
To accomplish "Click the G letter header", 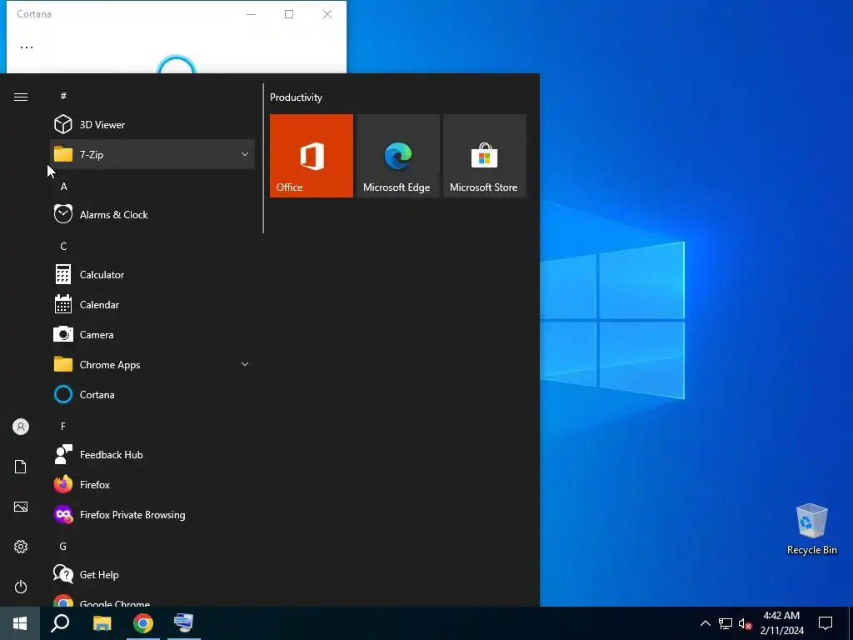I will [63, 546].
